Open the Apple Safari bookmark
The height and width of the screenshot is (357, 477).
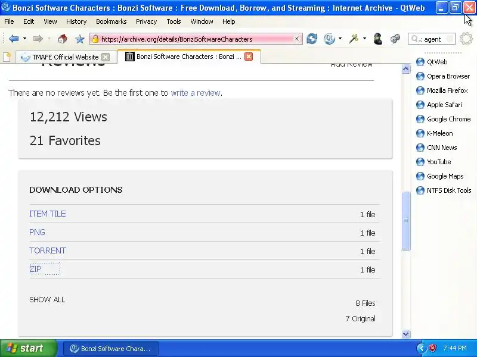coord(439,105)
